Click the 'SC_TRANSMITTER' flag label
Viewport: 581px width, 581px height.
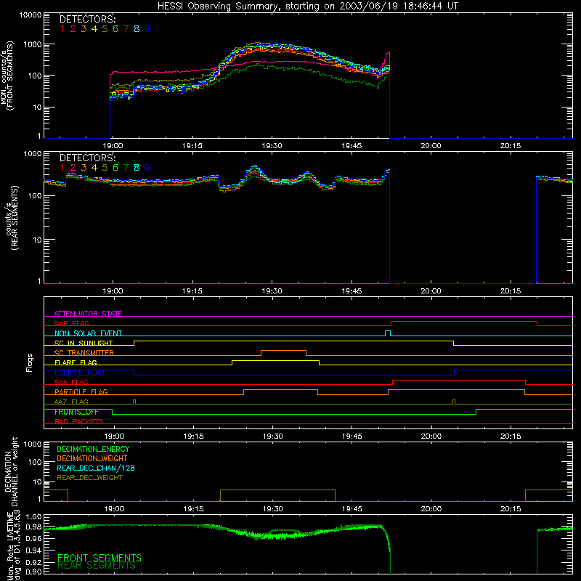pos(84,353)
